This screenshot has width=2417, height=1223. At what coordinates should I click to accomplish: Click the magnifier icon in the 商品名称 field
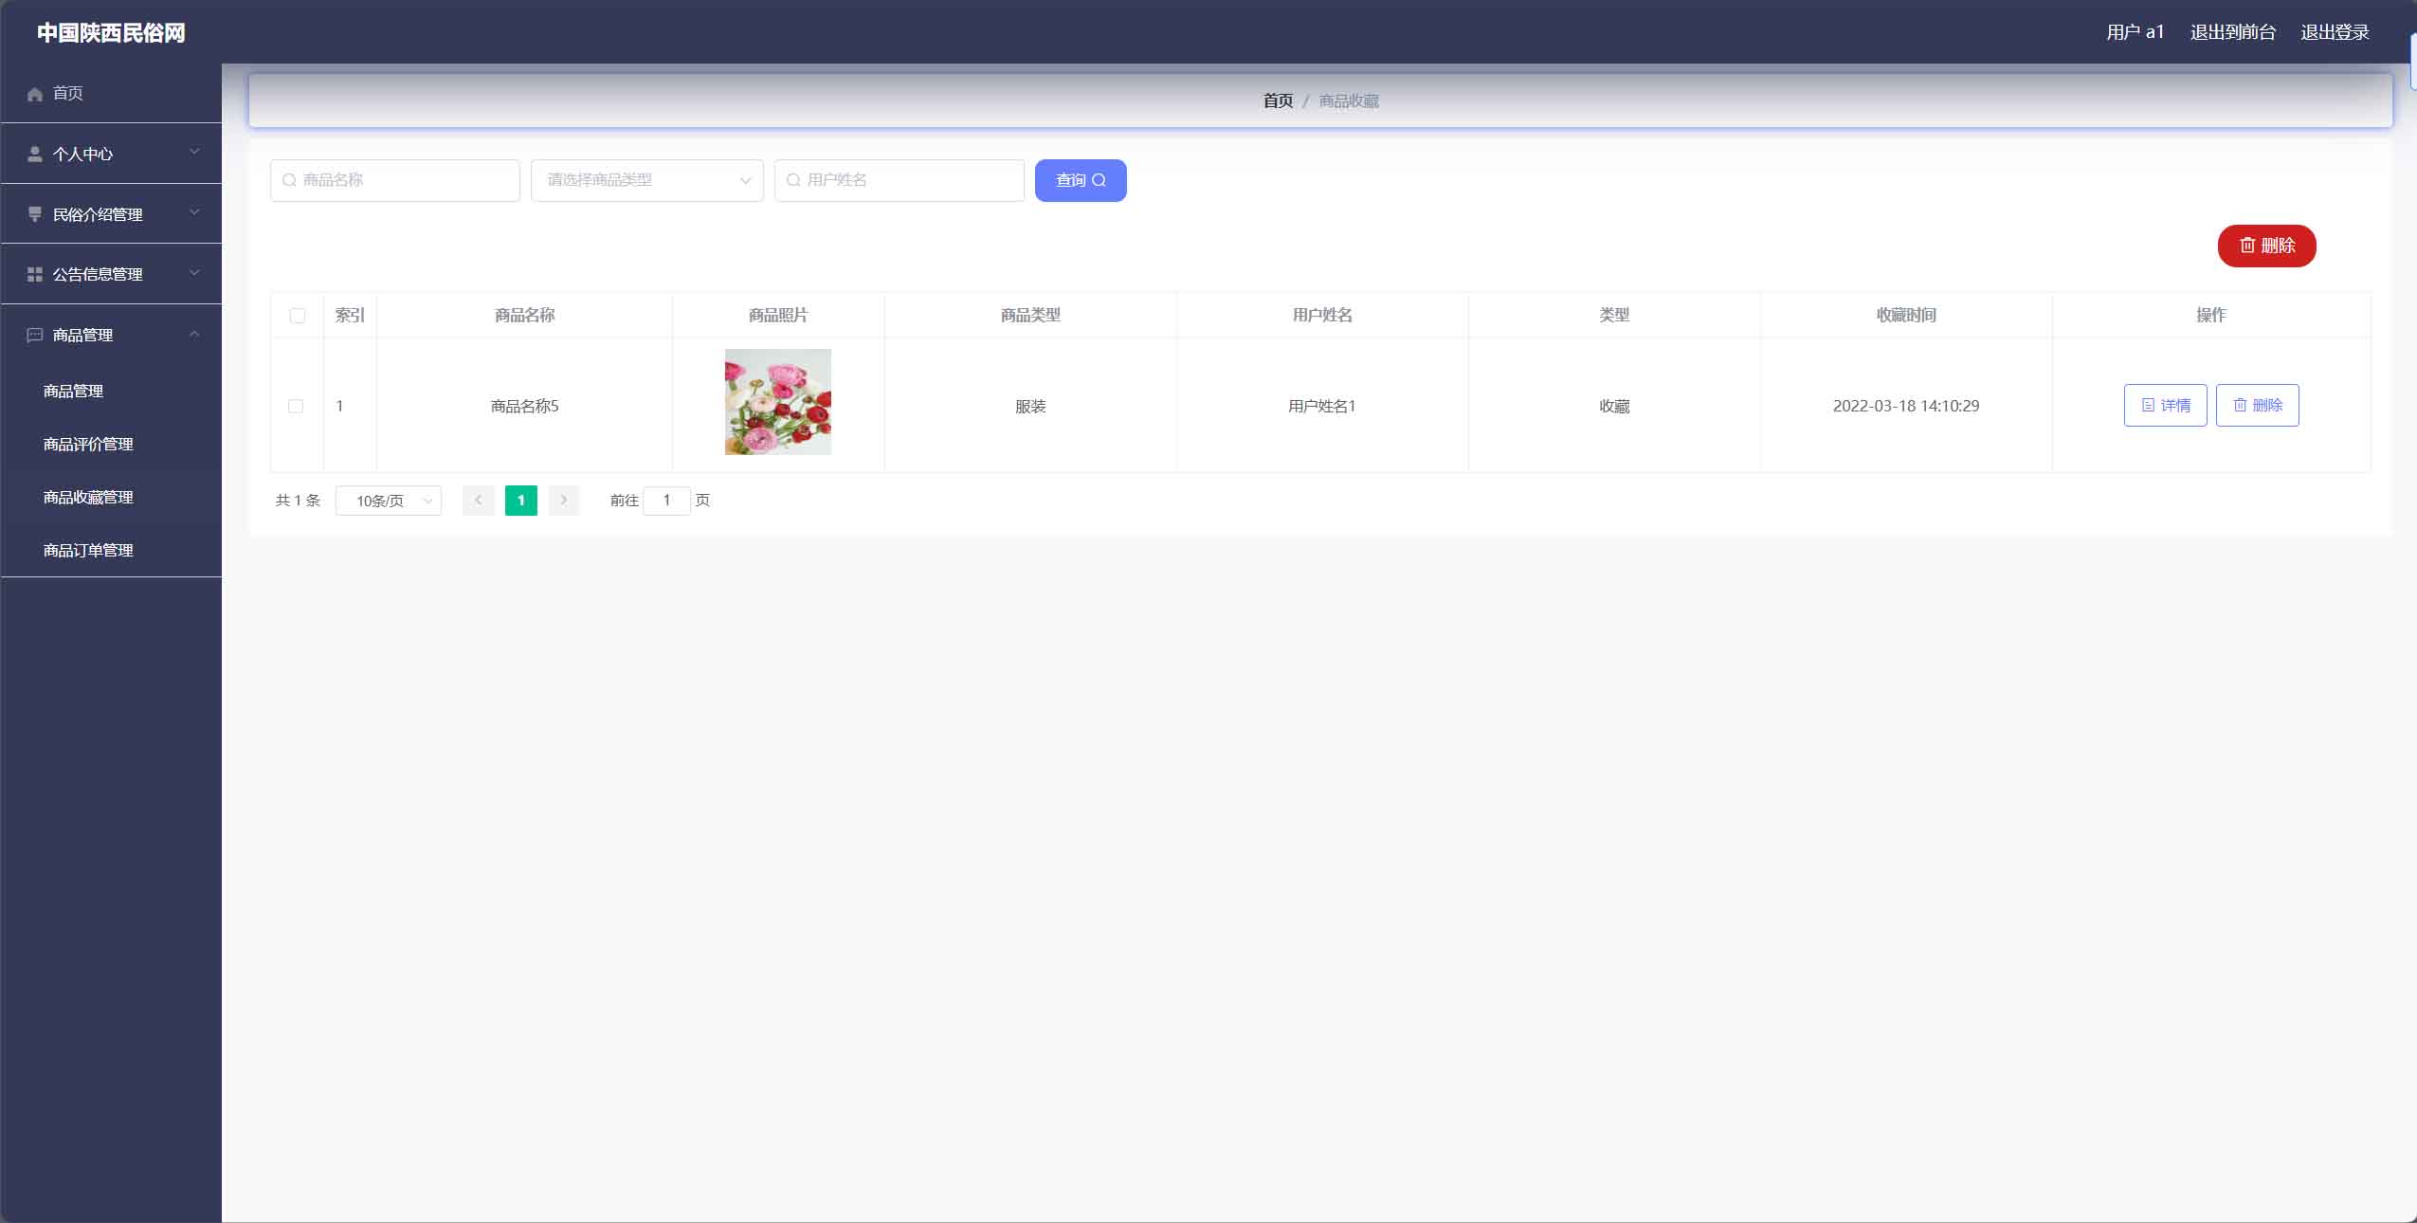coord(290,180)
